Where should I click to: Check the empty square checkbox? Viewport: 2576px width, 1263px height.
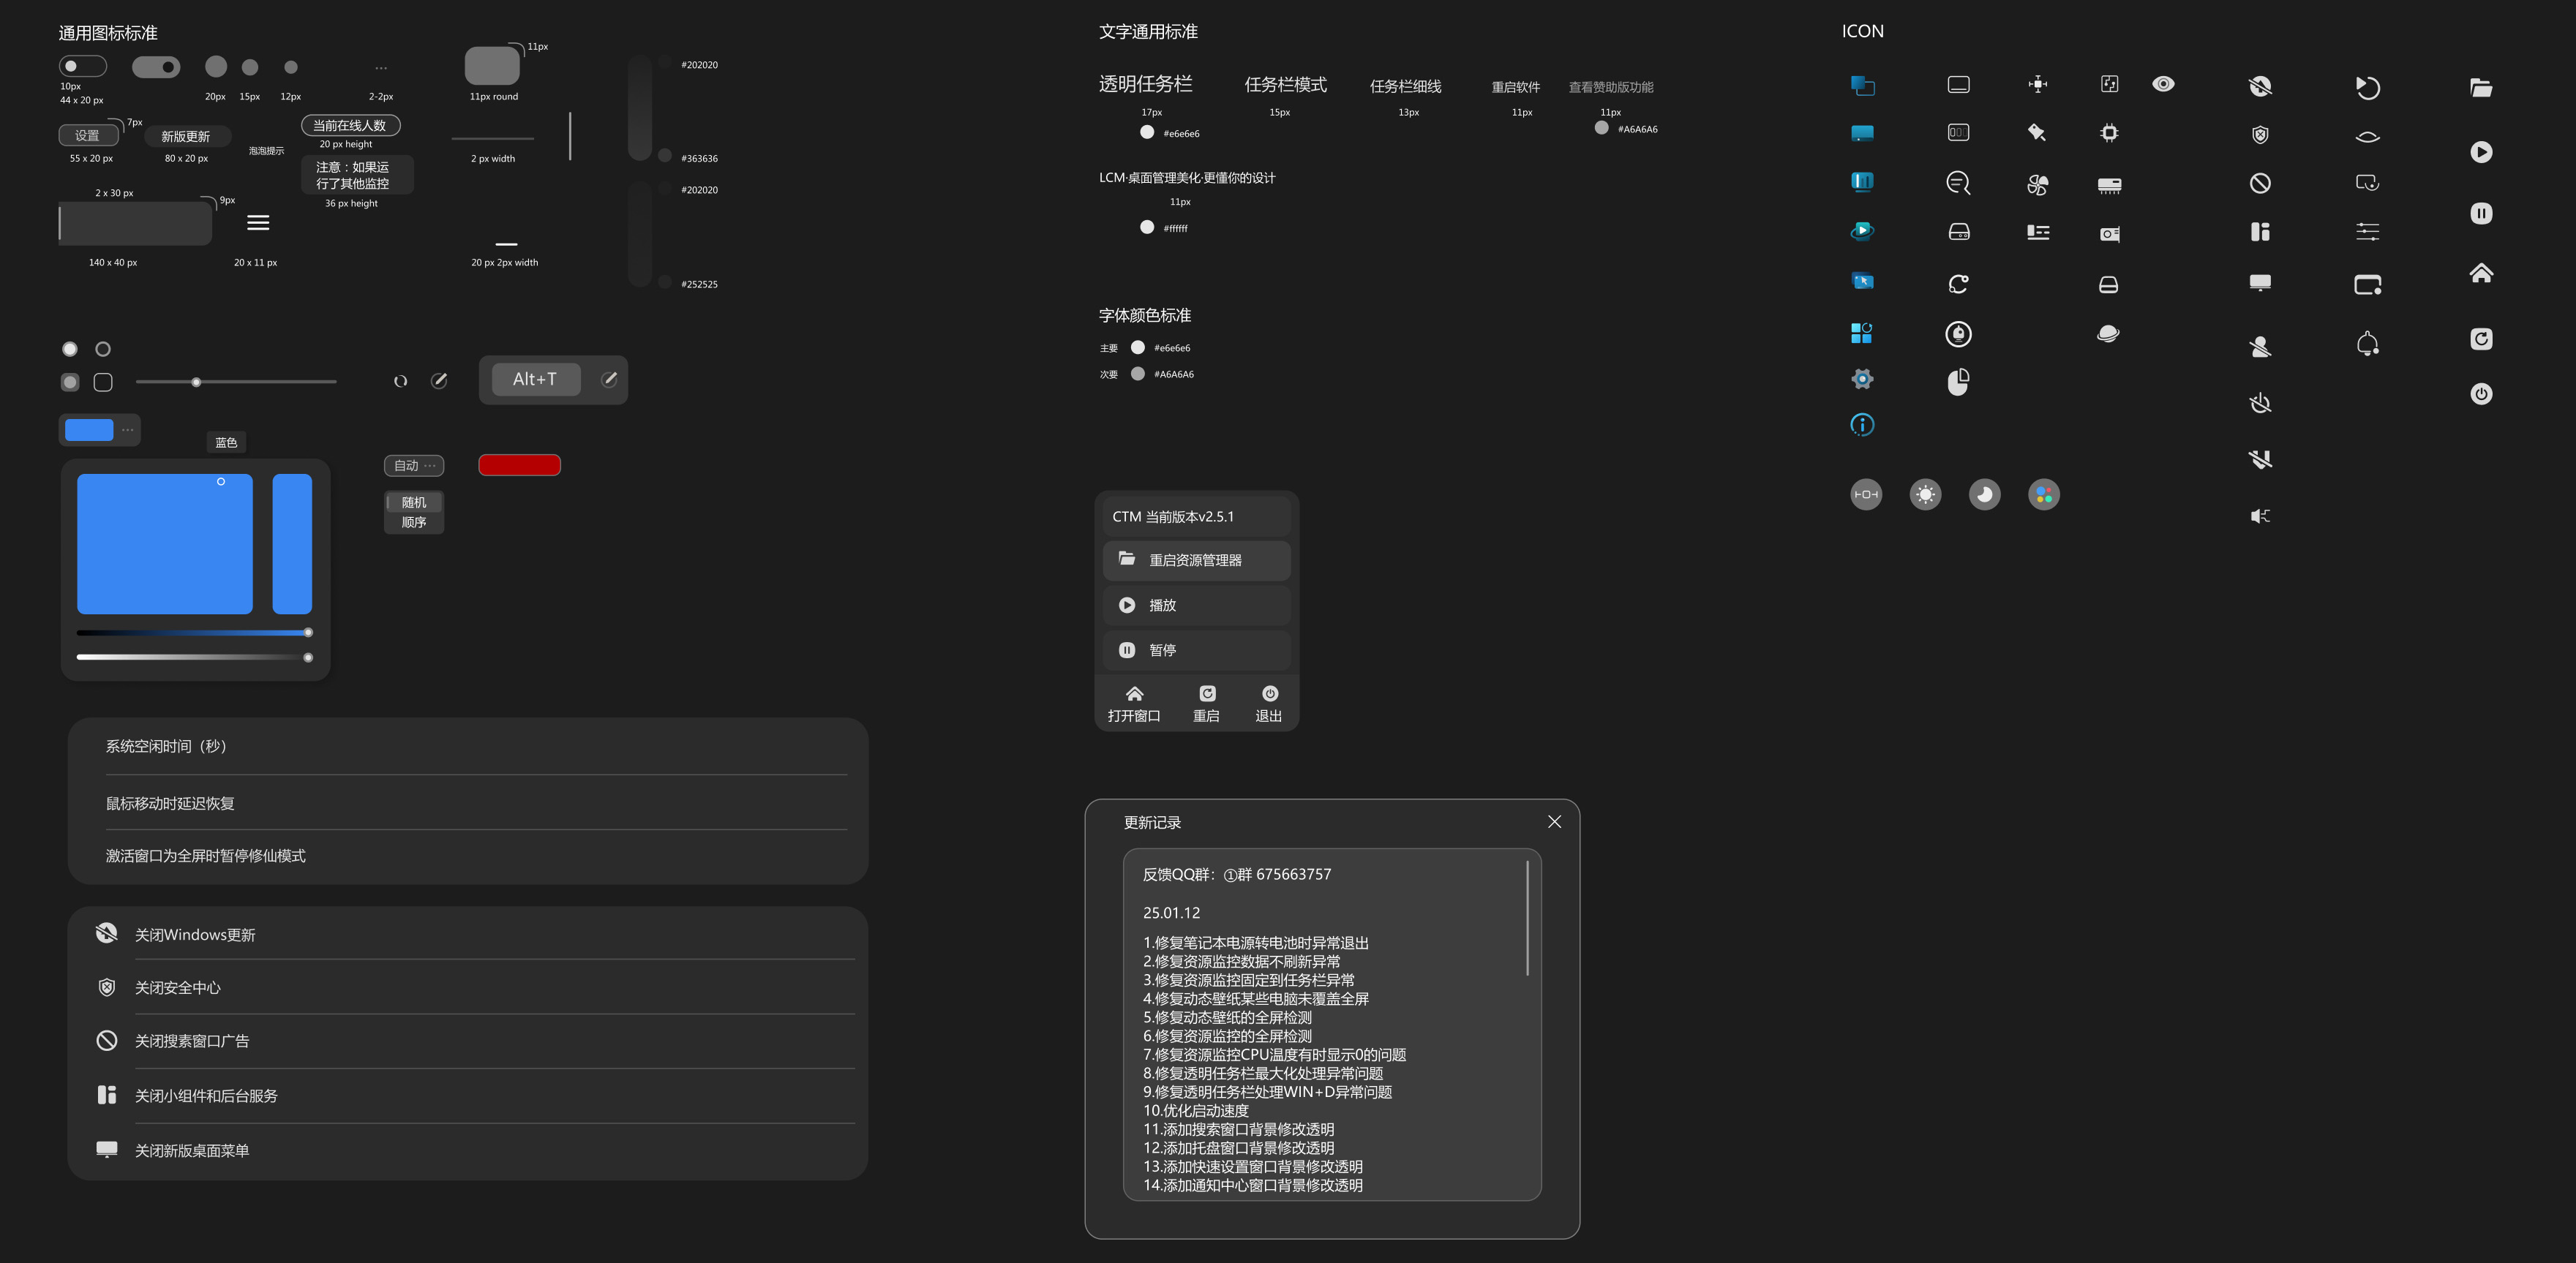tap(103, 382)
